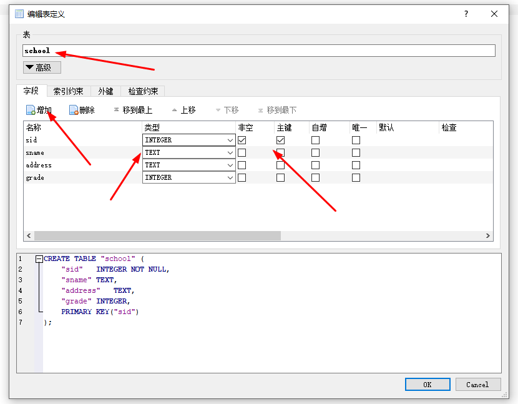Click the 名称 column header
The width and height of the screenshot is (518, 404).
point(83,127)
